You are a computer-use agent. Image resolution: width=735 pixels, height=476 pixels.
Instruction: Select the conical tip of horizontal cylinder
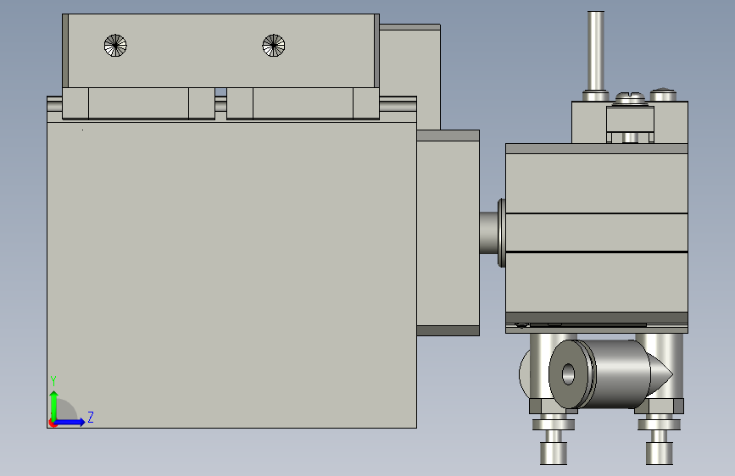(x=661, y=374)
